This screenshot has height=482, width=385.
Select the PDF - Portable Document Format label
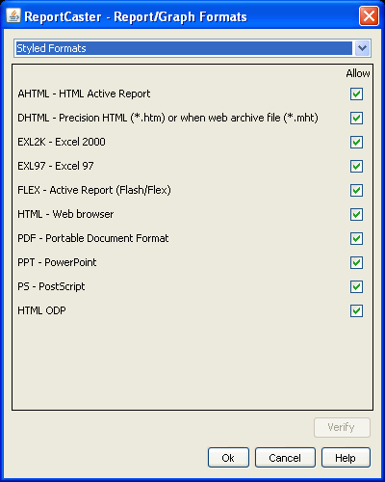pyautogui.click(x=93, y=238)
